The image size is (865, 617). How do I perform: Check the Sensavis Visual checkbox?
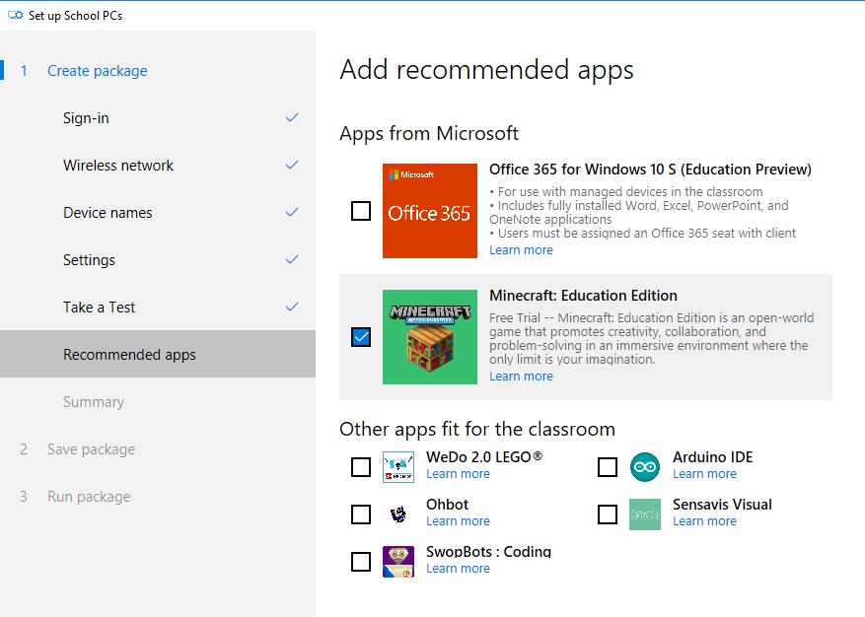pos(608,514)
